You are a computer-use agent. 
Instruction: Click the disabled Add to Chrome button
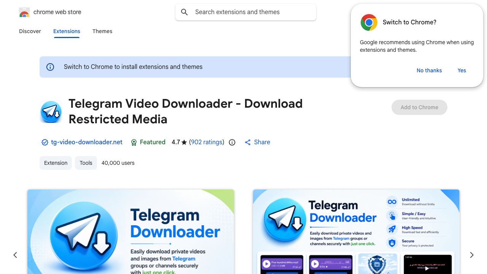[x=419, y=107]
